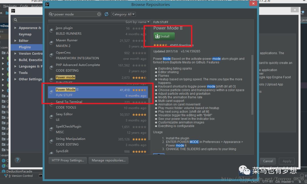Click Apply in the Settings window
307x184 pixels.
pyautogui.click(x=287, y=161)
